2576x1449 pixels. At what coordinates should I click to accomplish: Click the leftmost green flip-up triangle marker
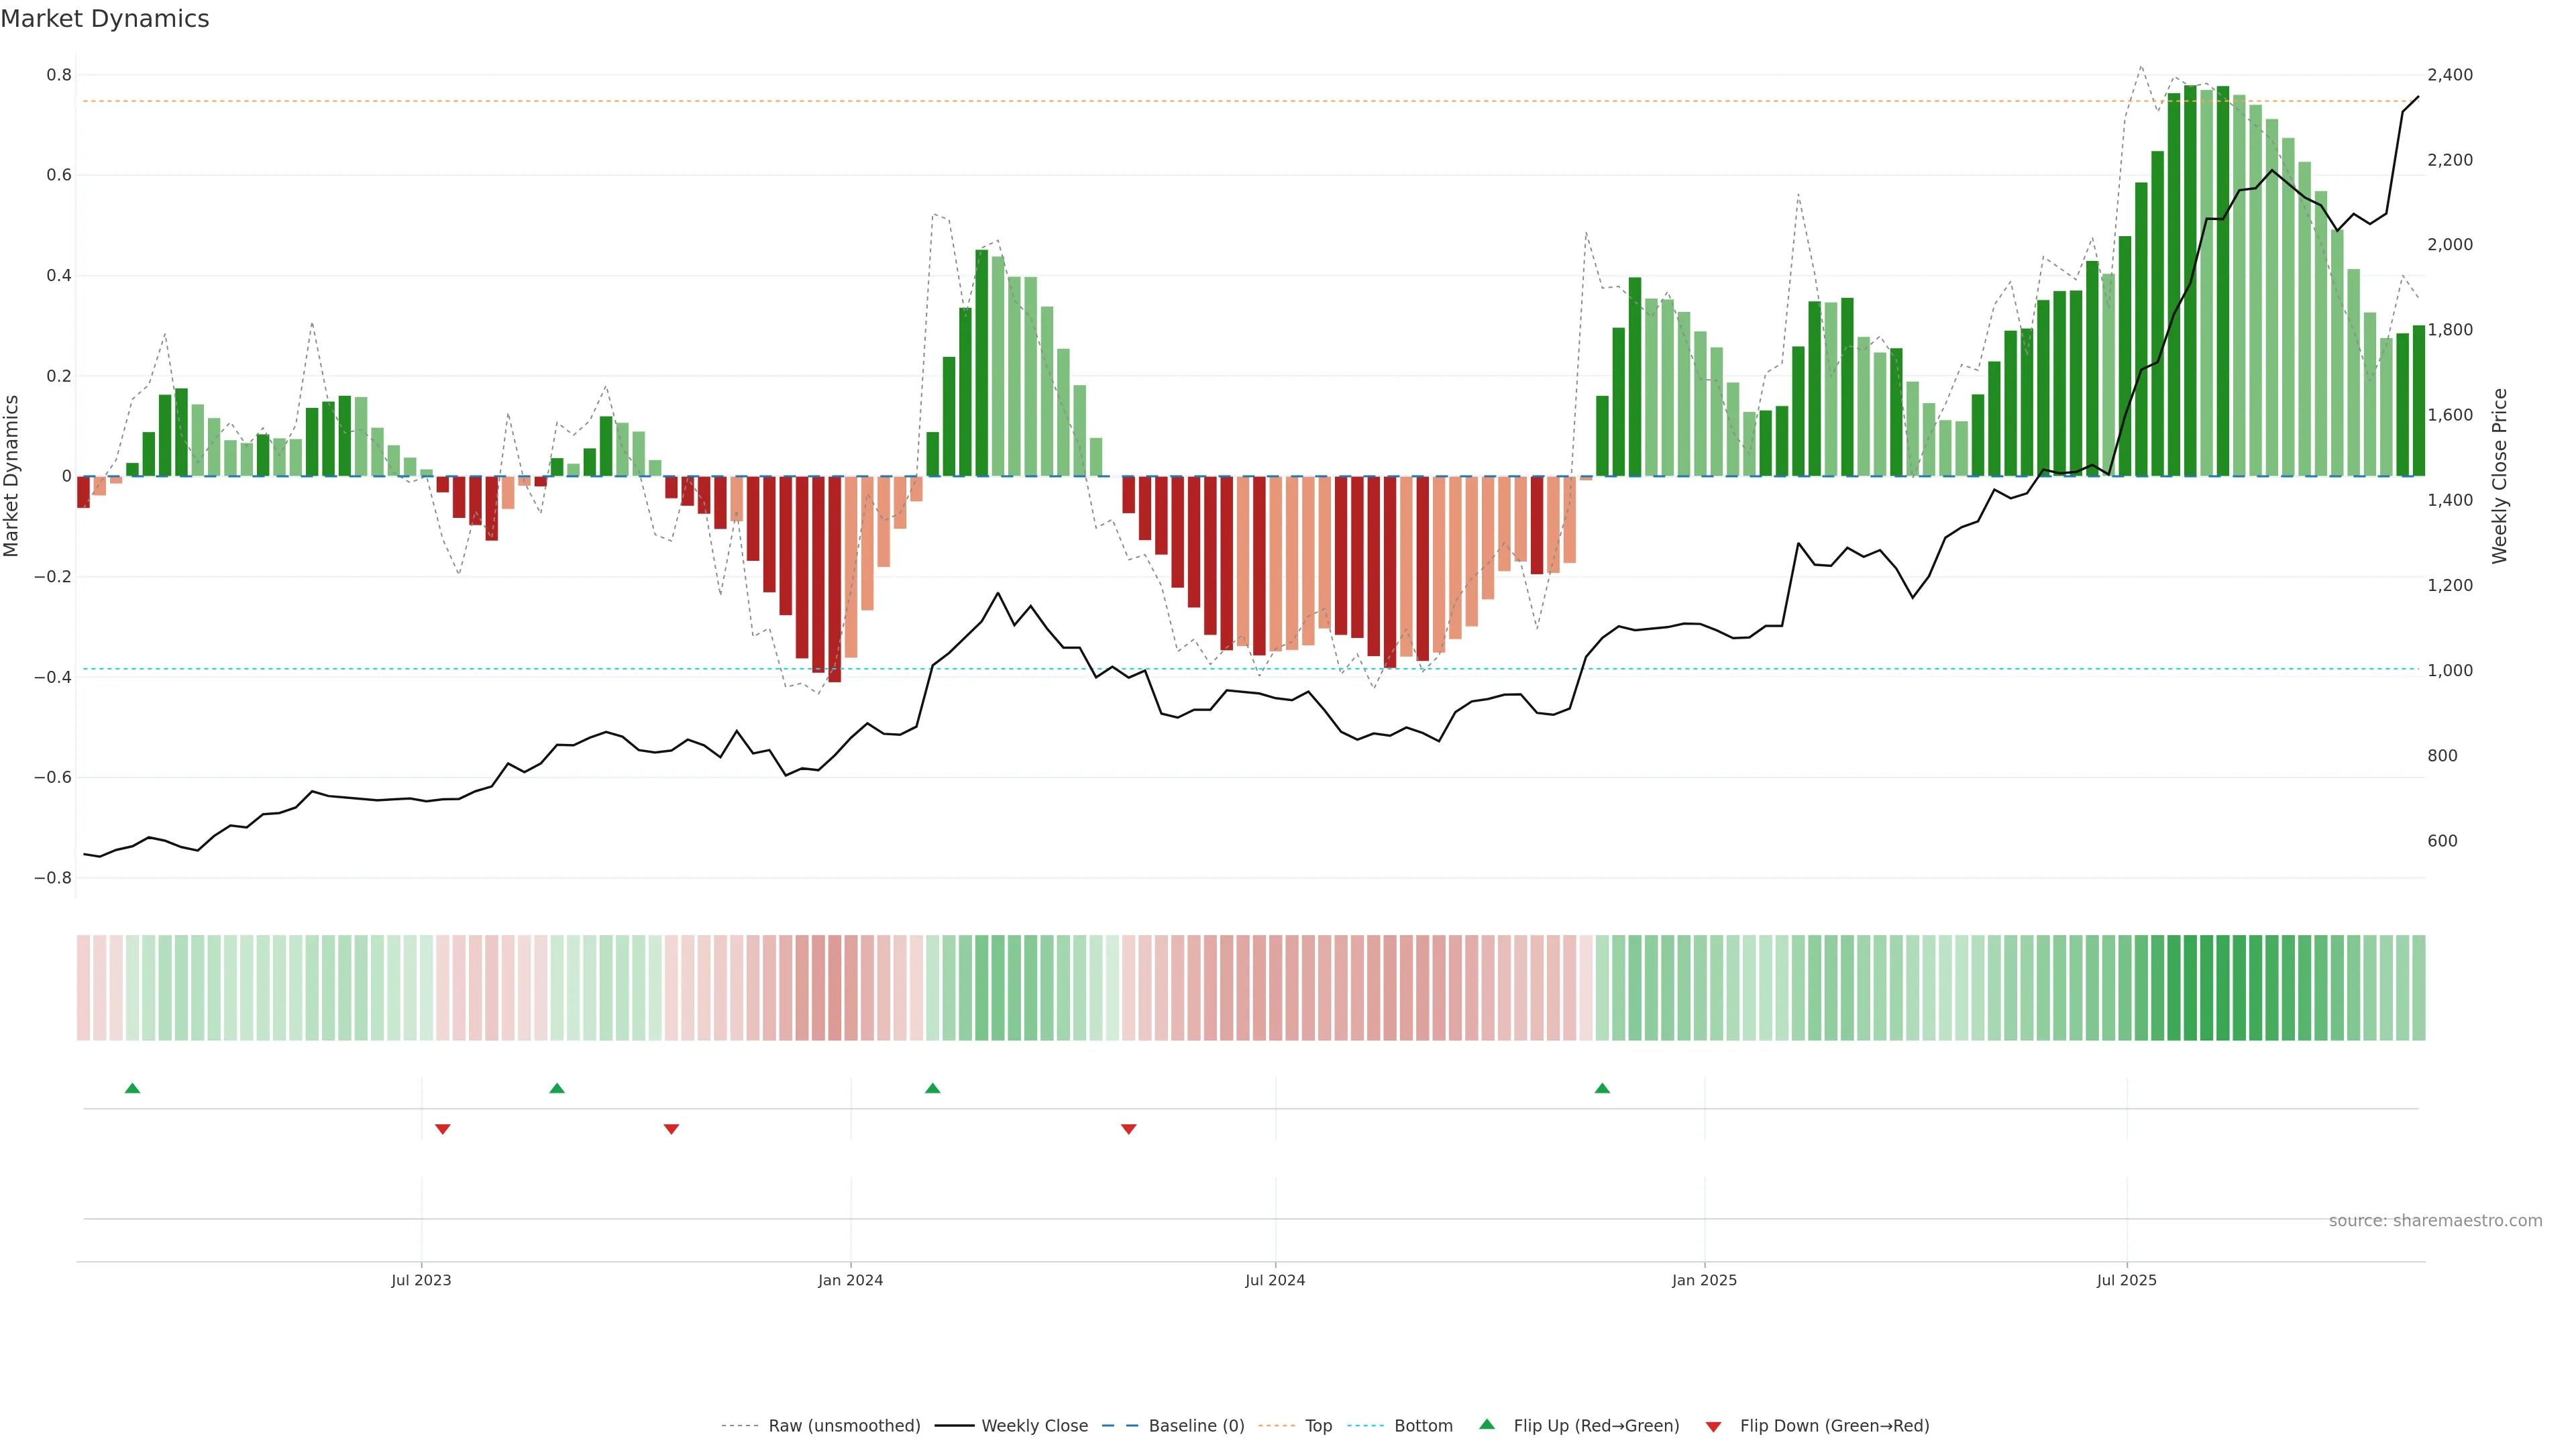tap(132, 1088)
